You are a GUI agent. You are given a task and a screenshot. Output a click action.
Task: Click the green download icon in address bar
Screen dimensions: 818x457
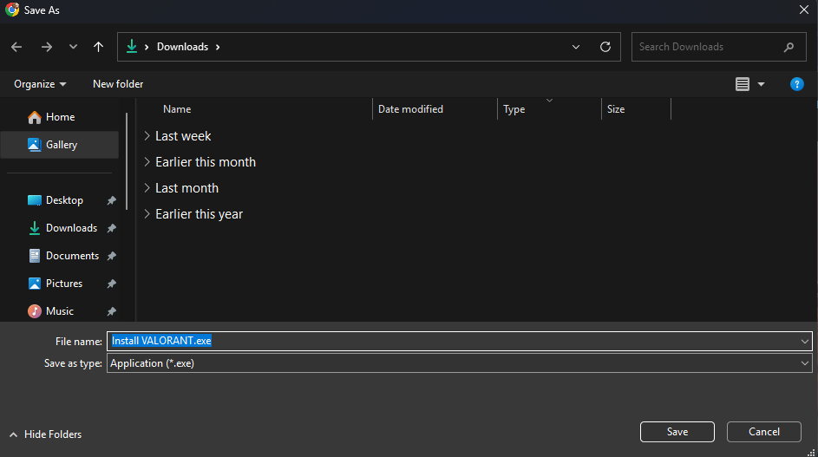coord(132,47)
